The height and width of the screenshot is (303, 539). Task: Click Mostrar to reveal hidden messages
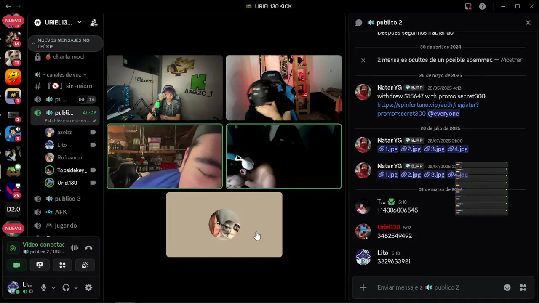coord(512,60)
